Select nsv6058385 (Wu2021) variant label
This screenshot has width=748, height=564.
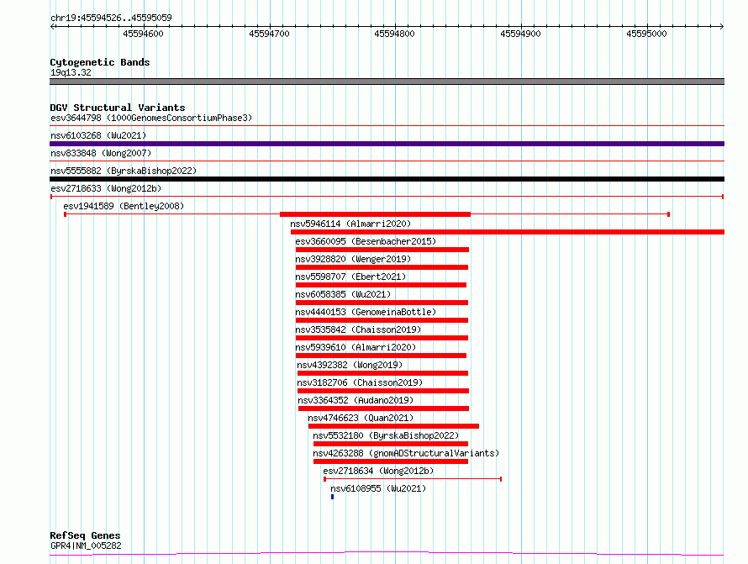343,294
